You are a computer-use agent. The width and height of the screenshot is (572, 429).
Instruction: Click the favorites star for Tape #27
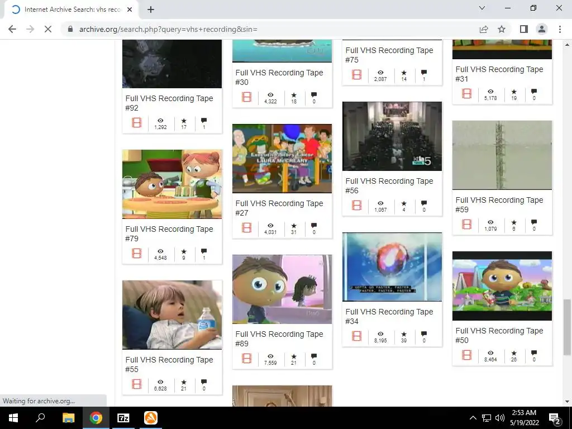tap(294, 226)
